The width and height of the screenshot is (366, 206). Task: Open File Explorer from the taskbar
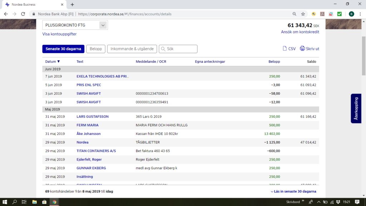click(x=35, y=202)
